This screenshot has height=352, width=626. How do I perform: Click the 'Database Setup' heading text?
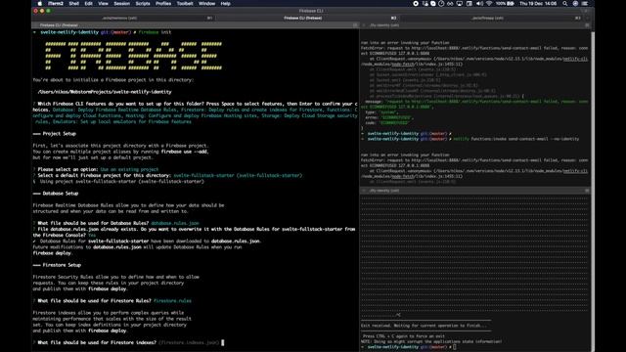coord(61,194)
